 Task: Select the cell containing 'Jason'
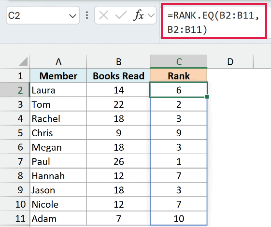coord(58,190)
